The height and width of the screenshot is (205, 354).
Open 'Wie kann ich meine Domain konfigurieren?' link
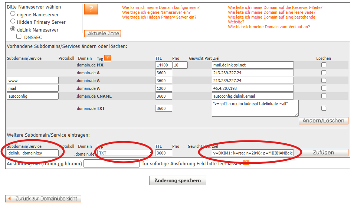161,7
